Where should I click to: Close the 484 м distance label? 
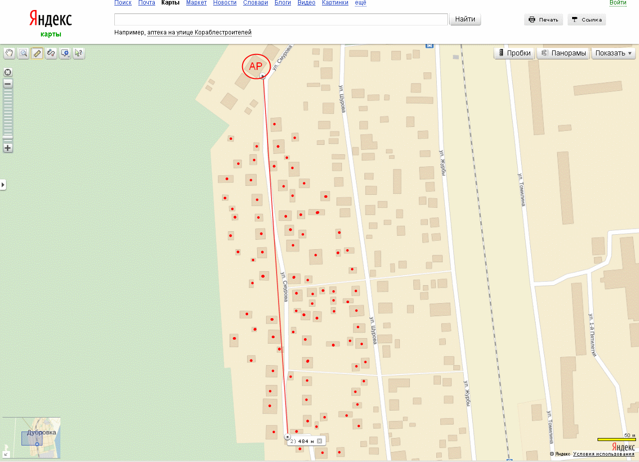(319, 441)
